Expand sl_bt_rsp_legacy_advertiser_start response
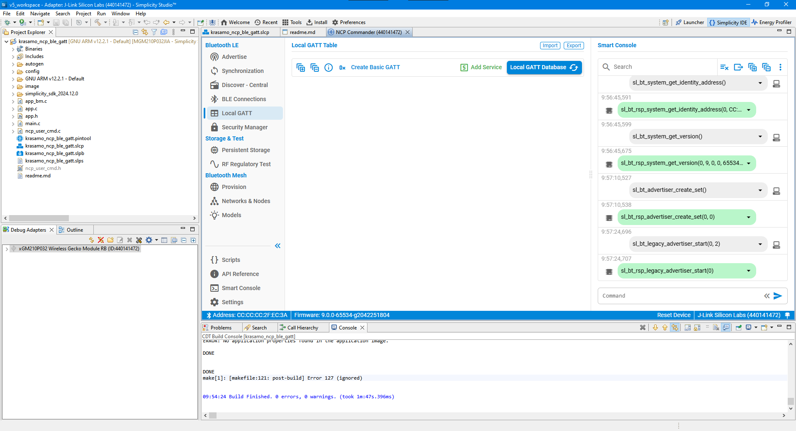This screenshot has width=796, height=431. [x=749, y=271]
